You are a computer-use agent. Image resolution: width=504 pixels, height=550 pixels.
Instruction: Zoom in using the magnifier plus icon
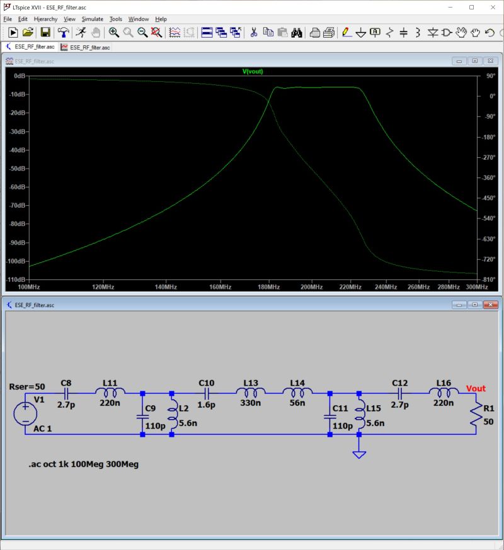click(x=113, y=33)
